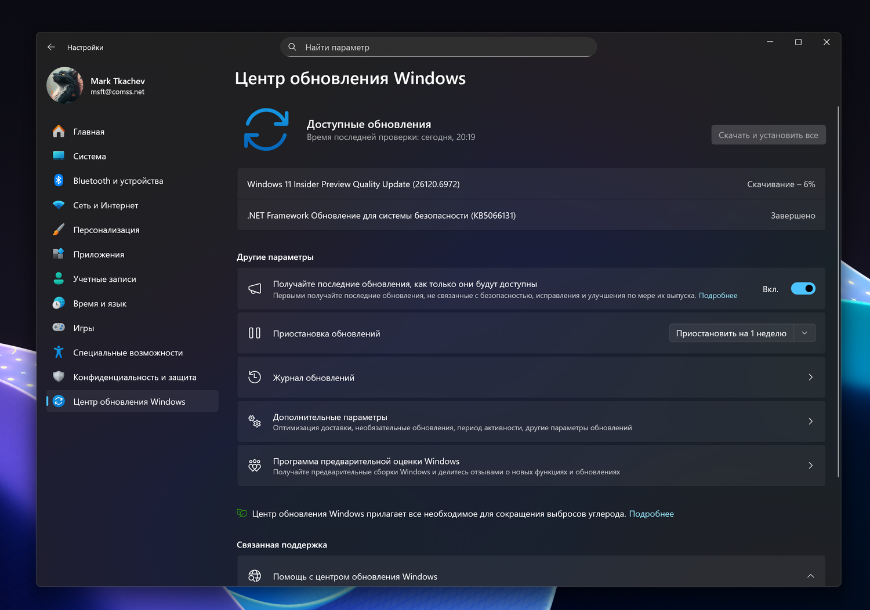
Task: Click the large blue update sync icon
Action: pos(266,129)
